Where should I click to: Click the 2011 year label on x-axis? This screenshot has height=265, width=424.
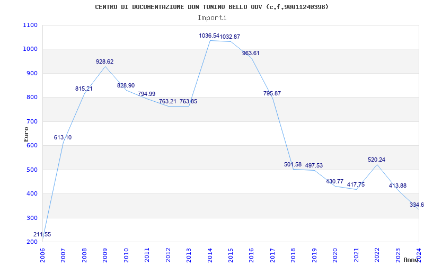pos(147,255)
